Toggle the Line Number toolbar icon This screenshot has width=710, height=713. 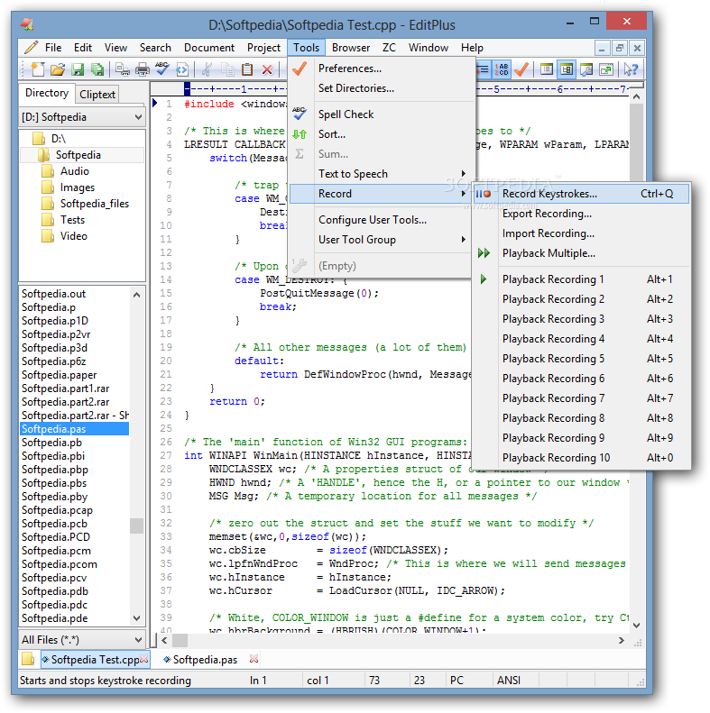502,69
